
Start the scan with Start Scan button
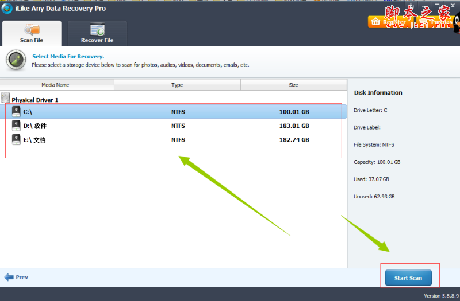(x=408, y=277)
